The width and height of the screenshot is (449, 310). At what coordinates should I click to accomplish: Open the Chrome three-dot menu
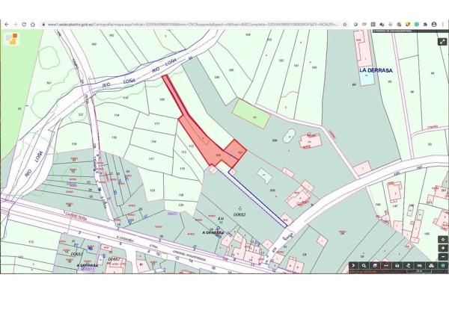click(x=443, y=24)
